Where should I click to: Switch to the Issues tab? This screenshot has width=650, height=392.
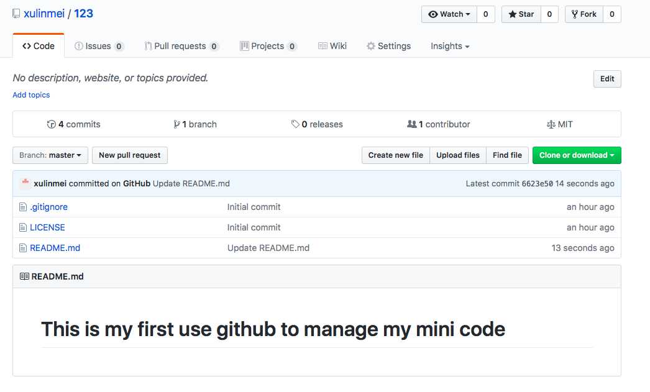point(99,46)
